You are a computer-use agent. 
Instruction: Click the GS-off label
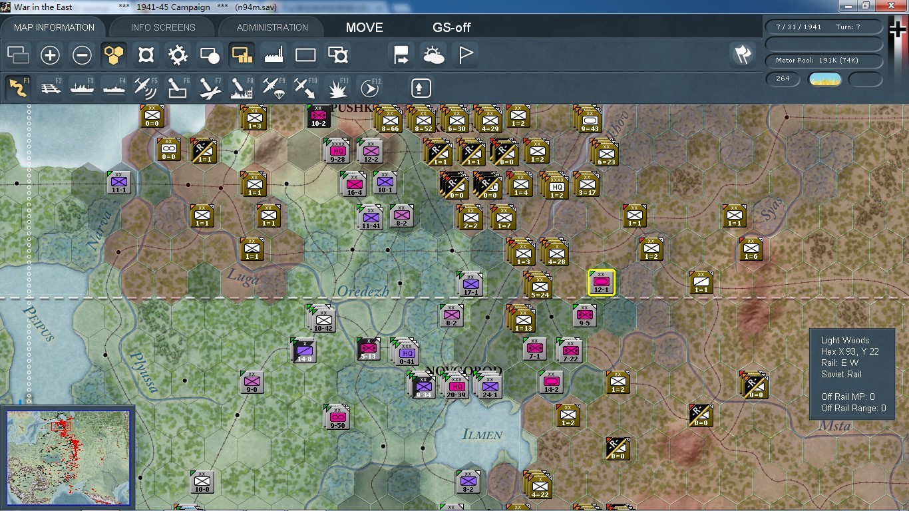tap(452, 27)
